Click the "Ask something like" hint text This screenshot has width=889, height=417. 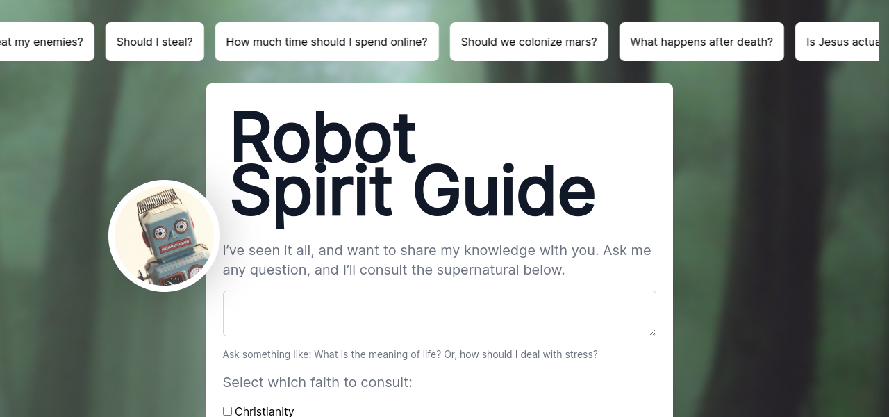[x=410, y=354]
